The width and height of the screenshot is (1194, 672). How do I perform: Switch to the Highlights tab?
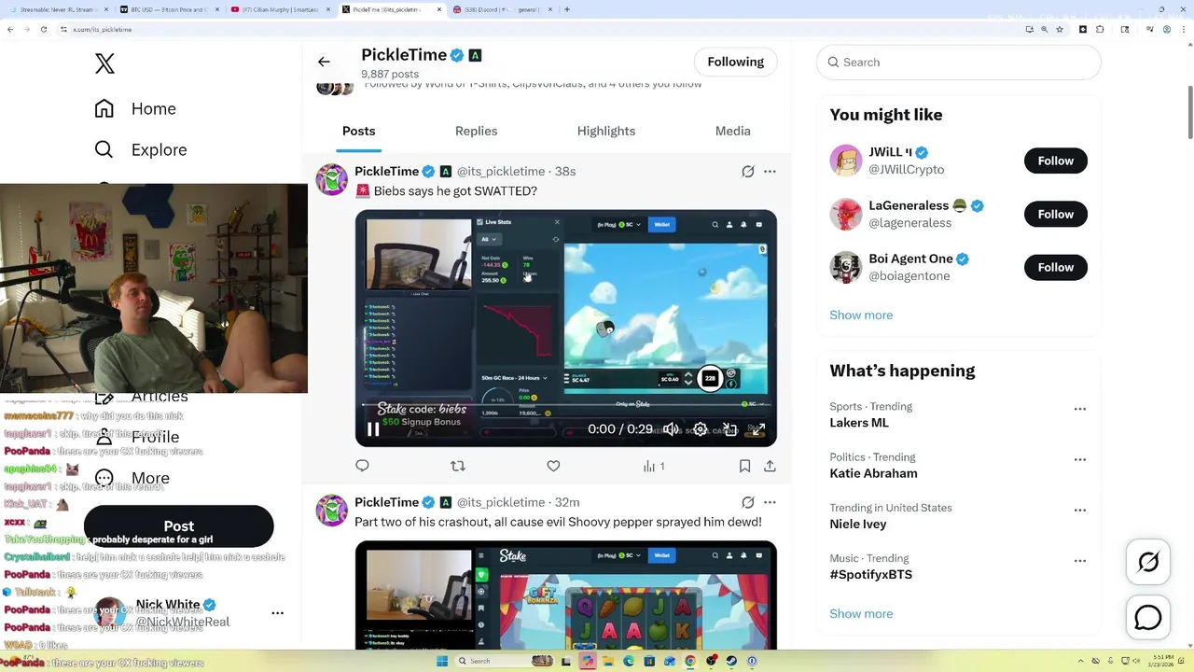pyautogui.click(x=606, y=131)
